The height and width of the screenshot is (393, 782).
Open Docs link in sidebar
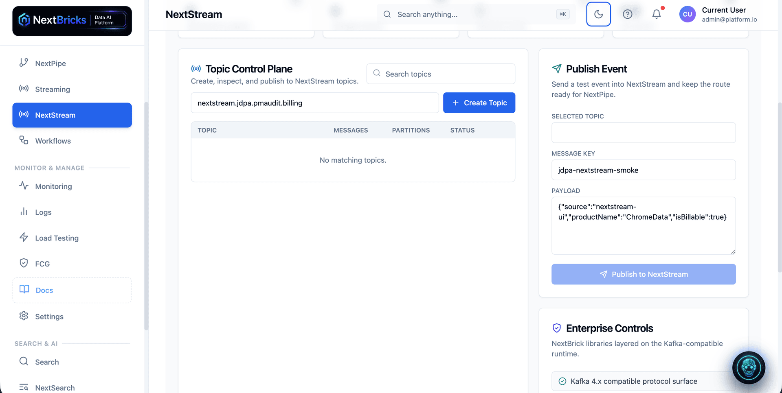point(72,290)
